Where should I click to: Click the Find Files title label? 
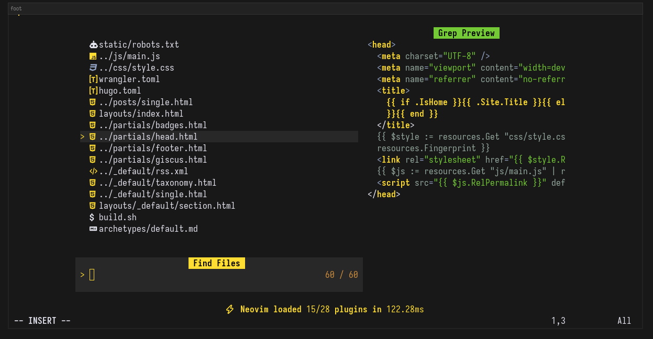[216, 263]
